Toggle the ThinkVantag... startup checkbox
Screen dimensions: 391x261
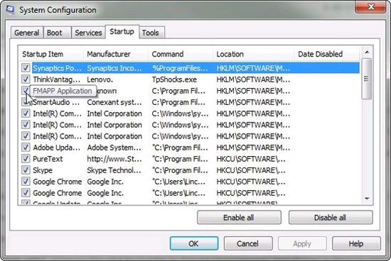click(26, 79)
